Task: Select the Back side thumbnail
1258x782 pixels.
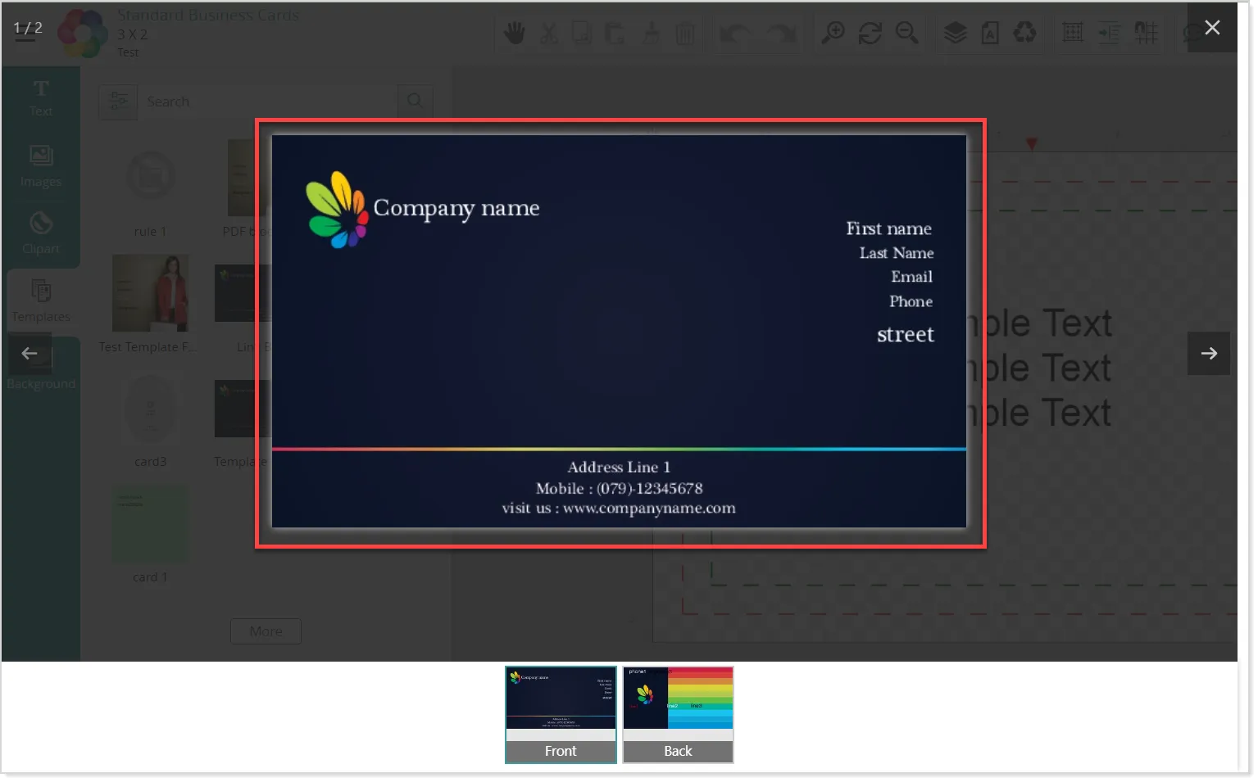Action: pos(678,714)
